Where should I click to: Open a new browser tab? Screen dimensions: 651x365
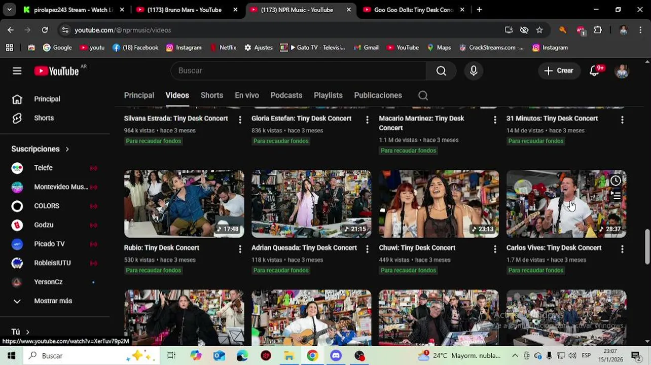pos(479,10)
